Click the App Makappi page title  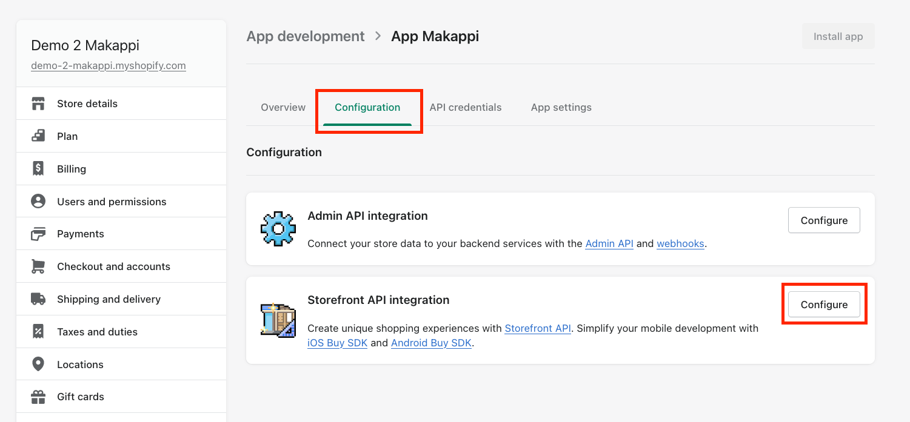coord(435,36)
